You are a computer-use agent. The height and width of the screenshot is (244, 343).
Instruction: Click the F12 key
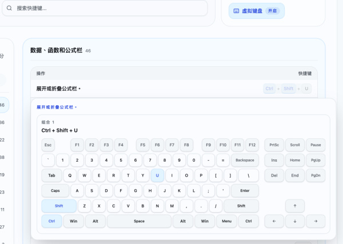[252, 145]
